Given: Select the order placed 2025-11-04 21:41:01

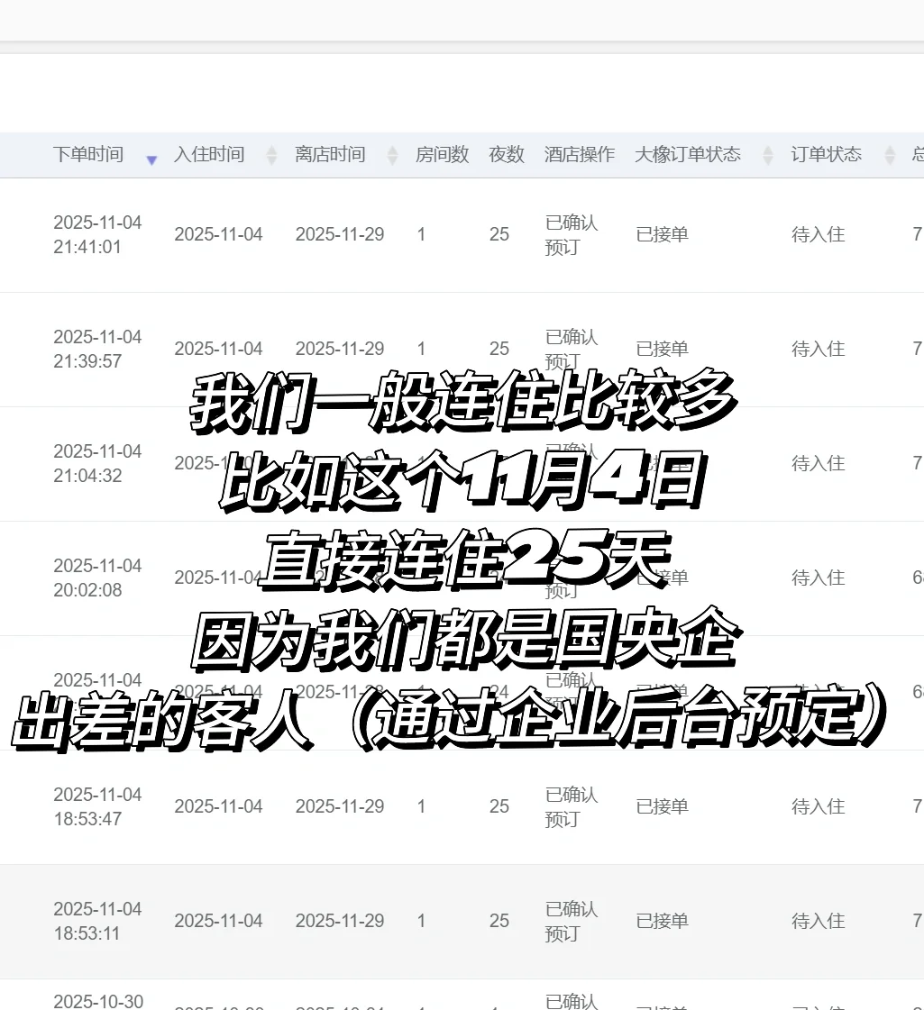Looking at the screenshot, I should (97, 235).
